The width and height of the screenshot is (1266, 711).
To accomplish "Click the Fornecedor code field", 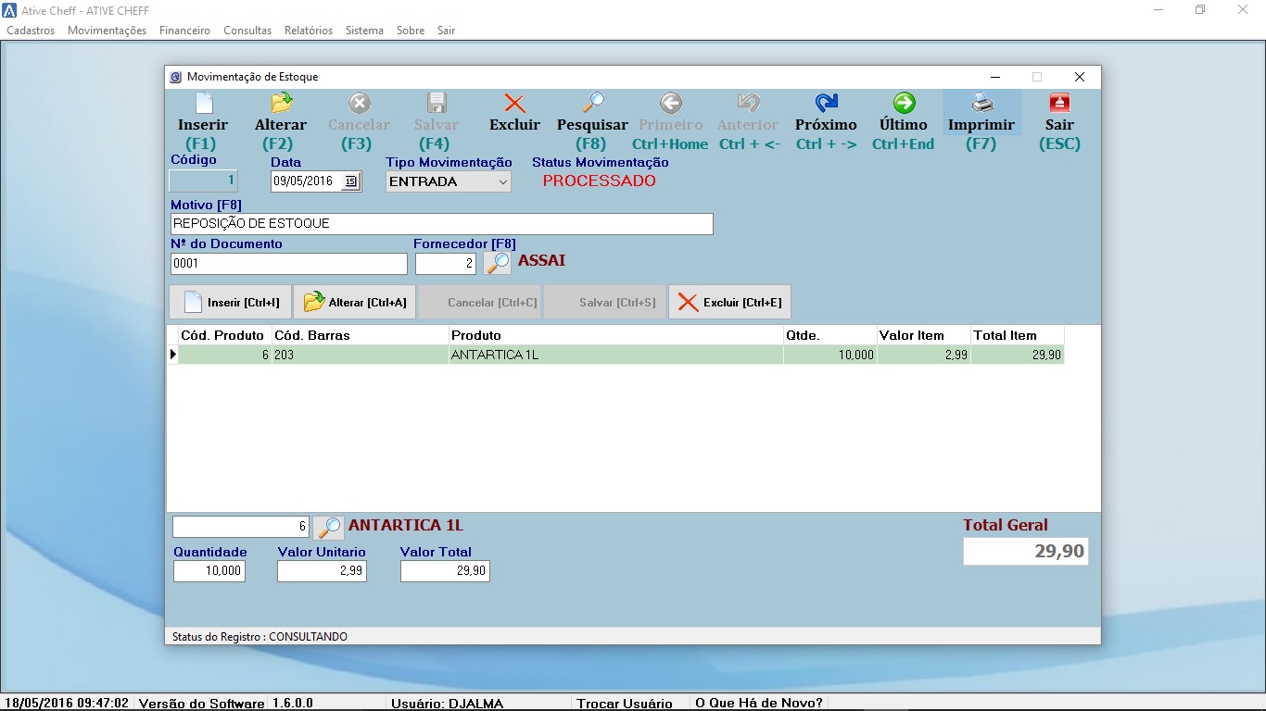I will click(446, 264).
